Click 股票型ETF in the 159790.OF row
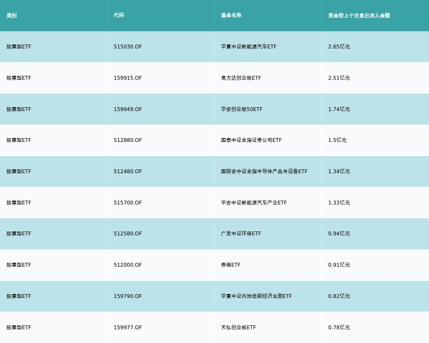Image resolution: width=429 pixels, height=343 pixels. tap(19, 296)
